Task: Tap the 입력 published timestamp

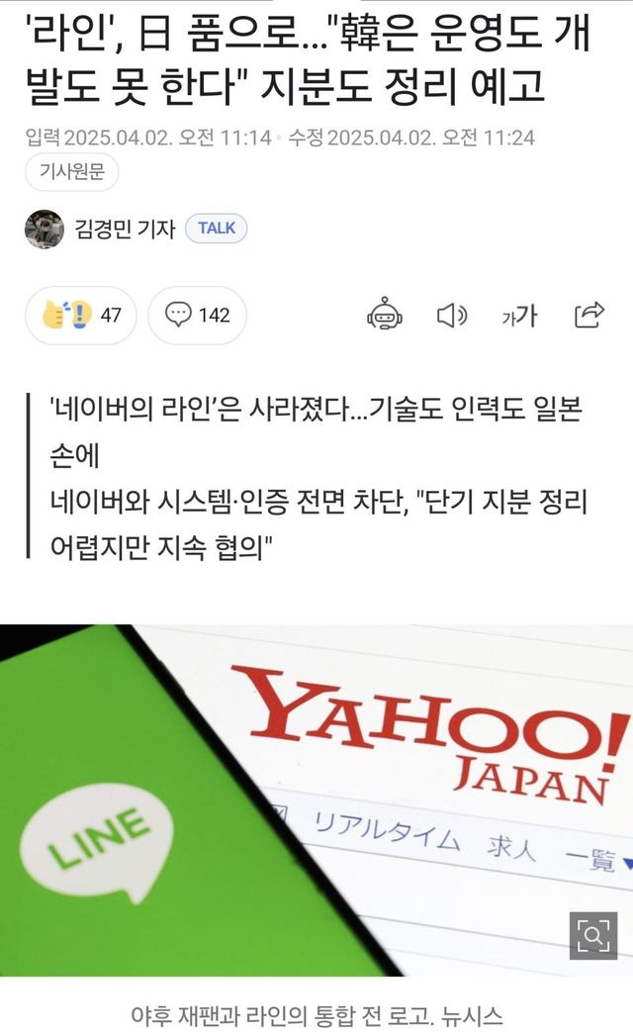Action: (x=148, y=138)
